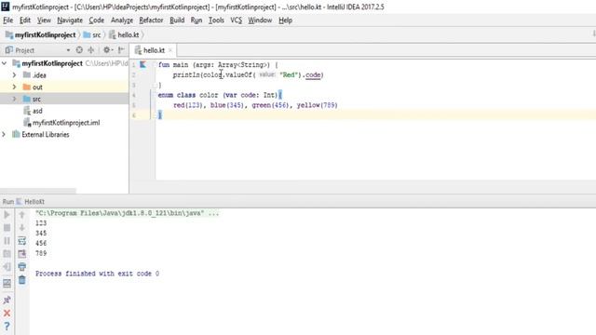Image resolution: width=596 pixels, height=335 pixels.
Task: Click Hide Project panel icon
Action: pyautogui.click(x=121, y=49)
